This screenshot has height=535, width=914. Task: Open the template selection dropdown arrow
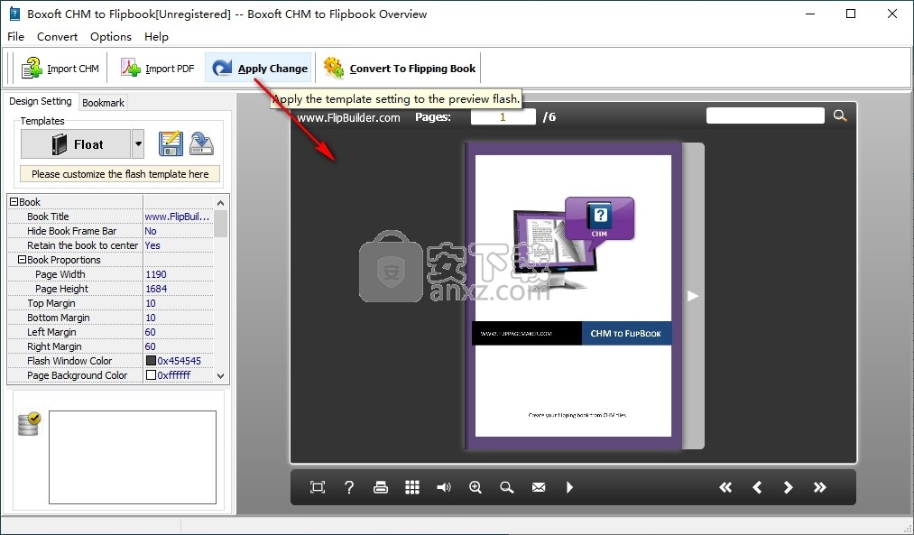tap(138, 144)
